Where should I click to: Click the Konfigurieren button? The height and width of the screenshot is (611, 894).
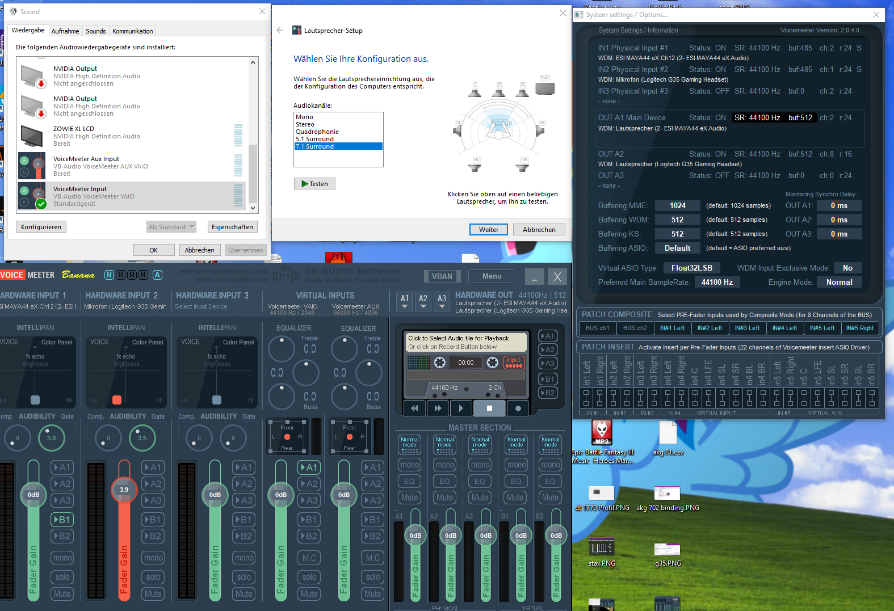41,227
